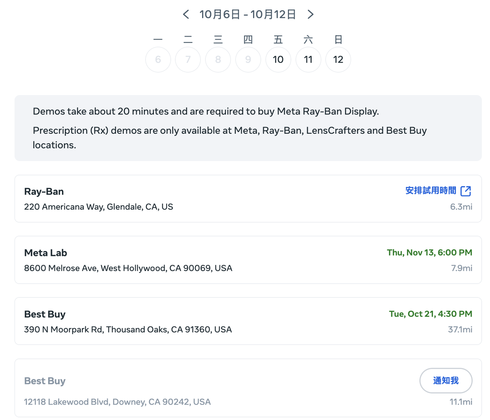The width and height of the screenshot is (490, 420).
Task: Click the disabled date 6 circle
Action: coord(158,60)
